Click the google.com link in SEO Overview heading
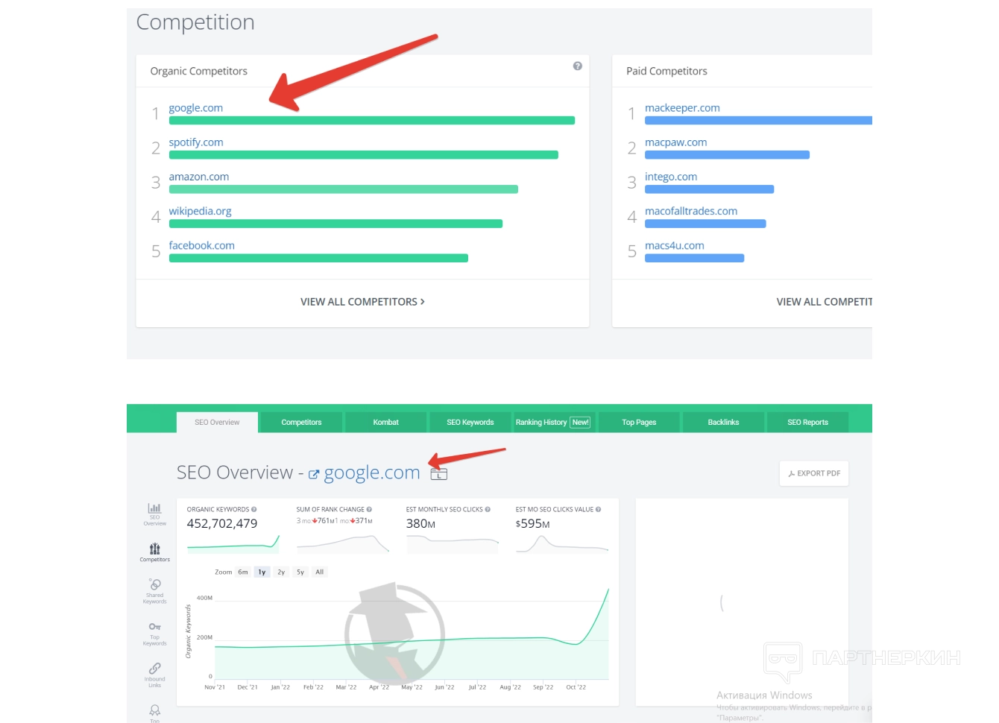999x723 pixels. point(372,473)
